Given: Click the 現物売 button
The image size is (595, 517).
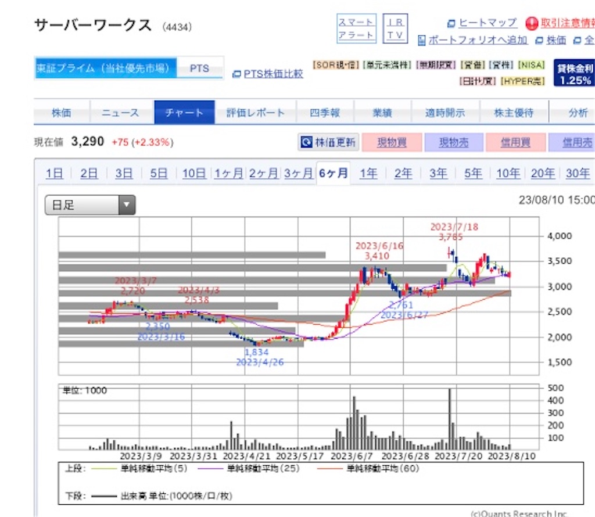Looking at the screenshot, I should (454, 142).
